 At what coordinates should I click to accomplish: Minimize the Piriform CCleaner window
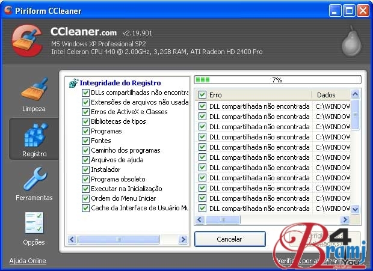coord(335,11)
